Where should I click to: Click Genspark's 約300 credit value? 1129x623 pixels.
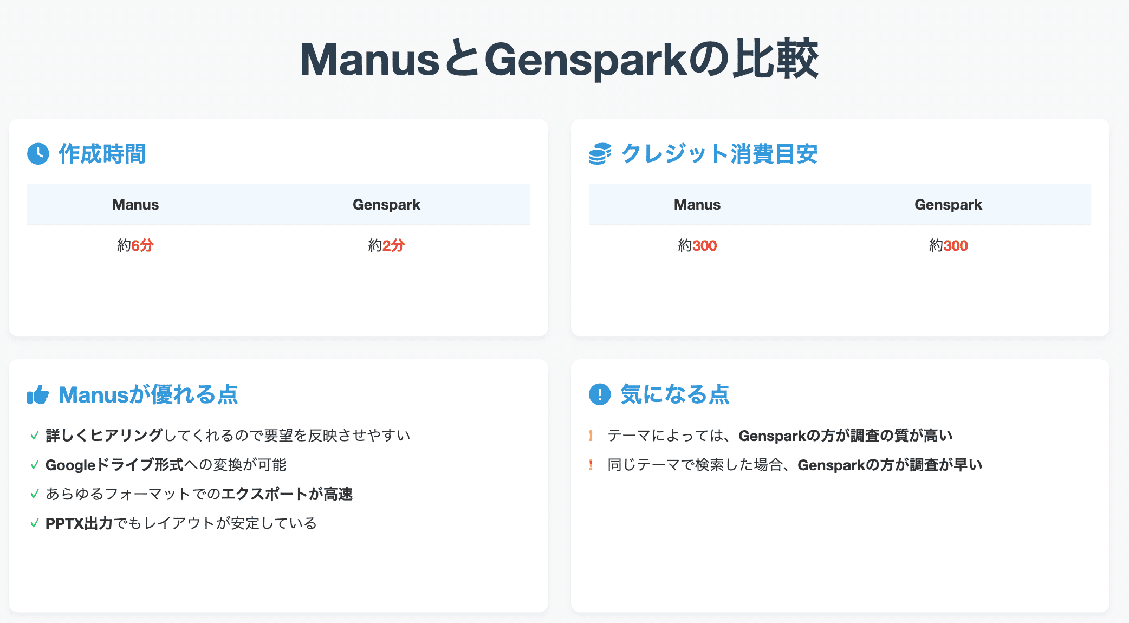[948, 245]
